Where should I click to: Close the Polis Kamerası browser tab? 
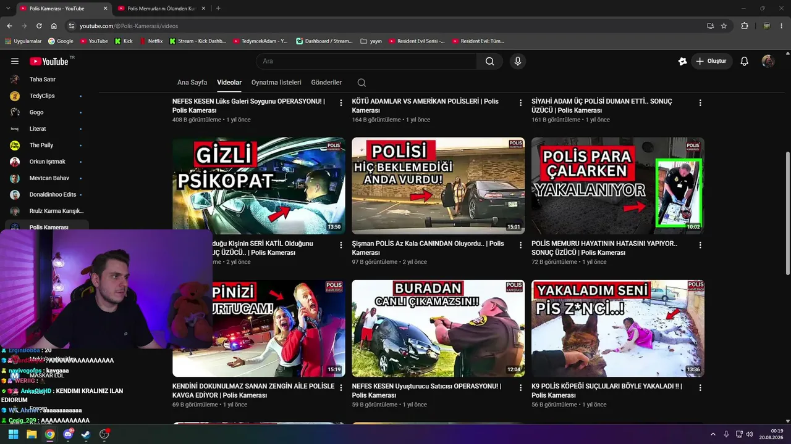(105, 8)
